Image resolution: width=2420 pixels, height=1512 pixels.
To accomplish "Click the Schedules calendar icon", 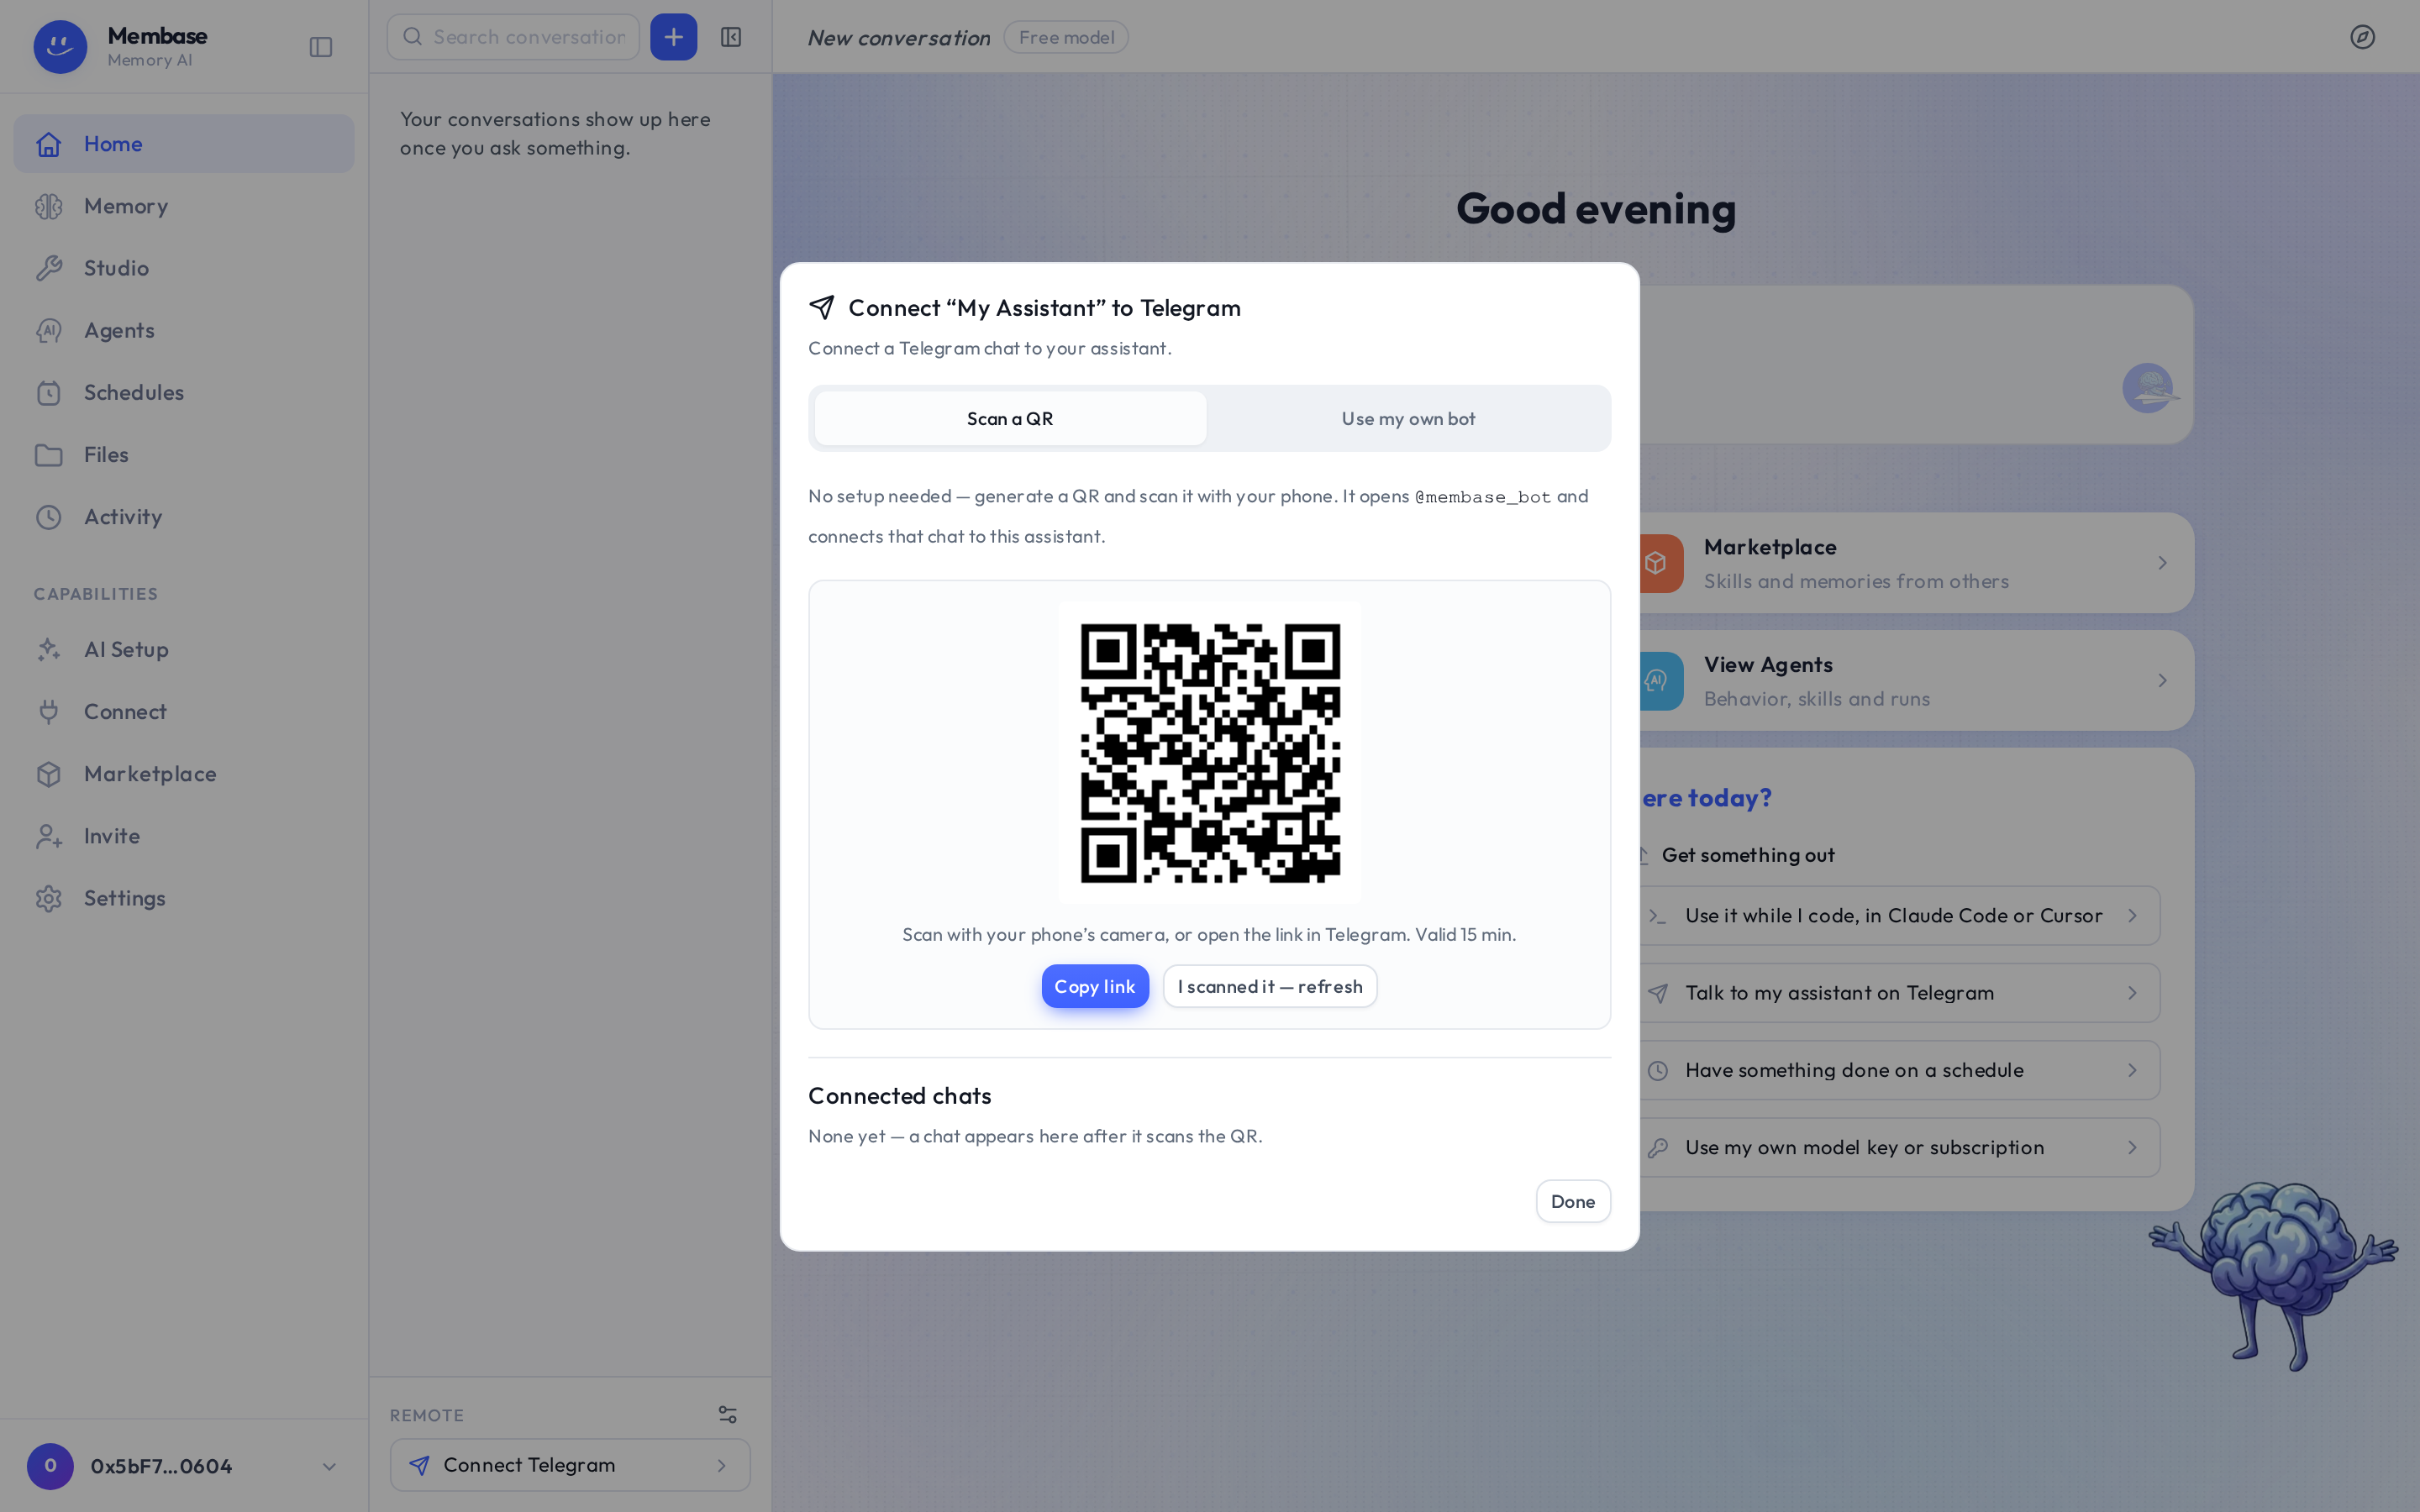I will [49, 392].
